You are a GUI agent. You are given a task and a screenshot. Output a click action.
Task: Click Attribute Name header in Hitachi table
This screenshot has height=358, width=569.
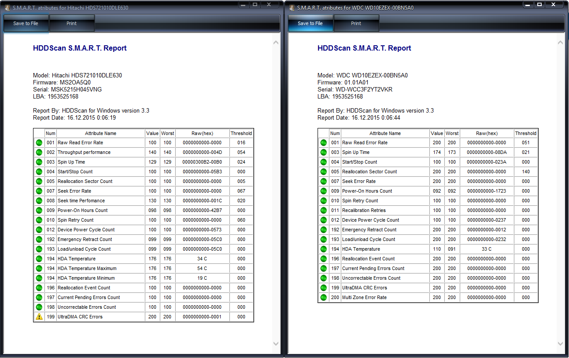tap(100, 133)
